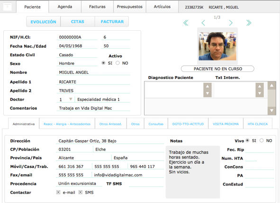280x203 pixels.
Task: Open the Doctor dropdown arrow
Action: tap(71, 99)
